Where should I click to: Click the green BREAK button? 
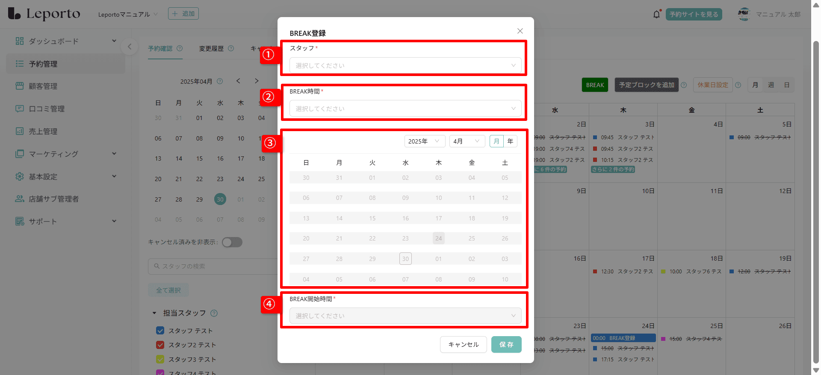(595, 85)
